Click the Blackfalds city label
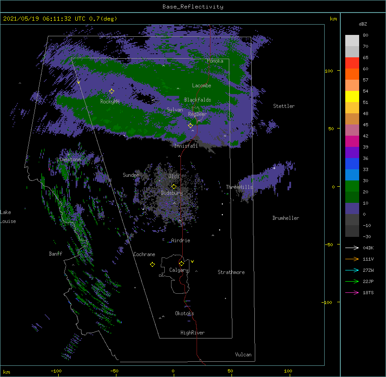 (x=197, y=100)
